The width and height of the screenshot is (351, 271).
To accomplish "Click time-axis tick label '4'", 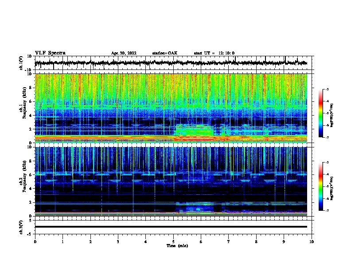I will coord(146,241).
